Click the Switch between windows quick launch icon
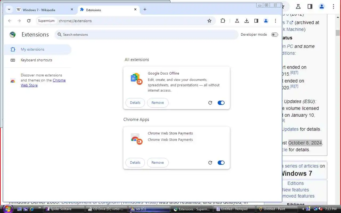 pyautogui.click(x=25, y=209)
